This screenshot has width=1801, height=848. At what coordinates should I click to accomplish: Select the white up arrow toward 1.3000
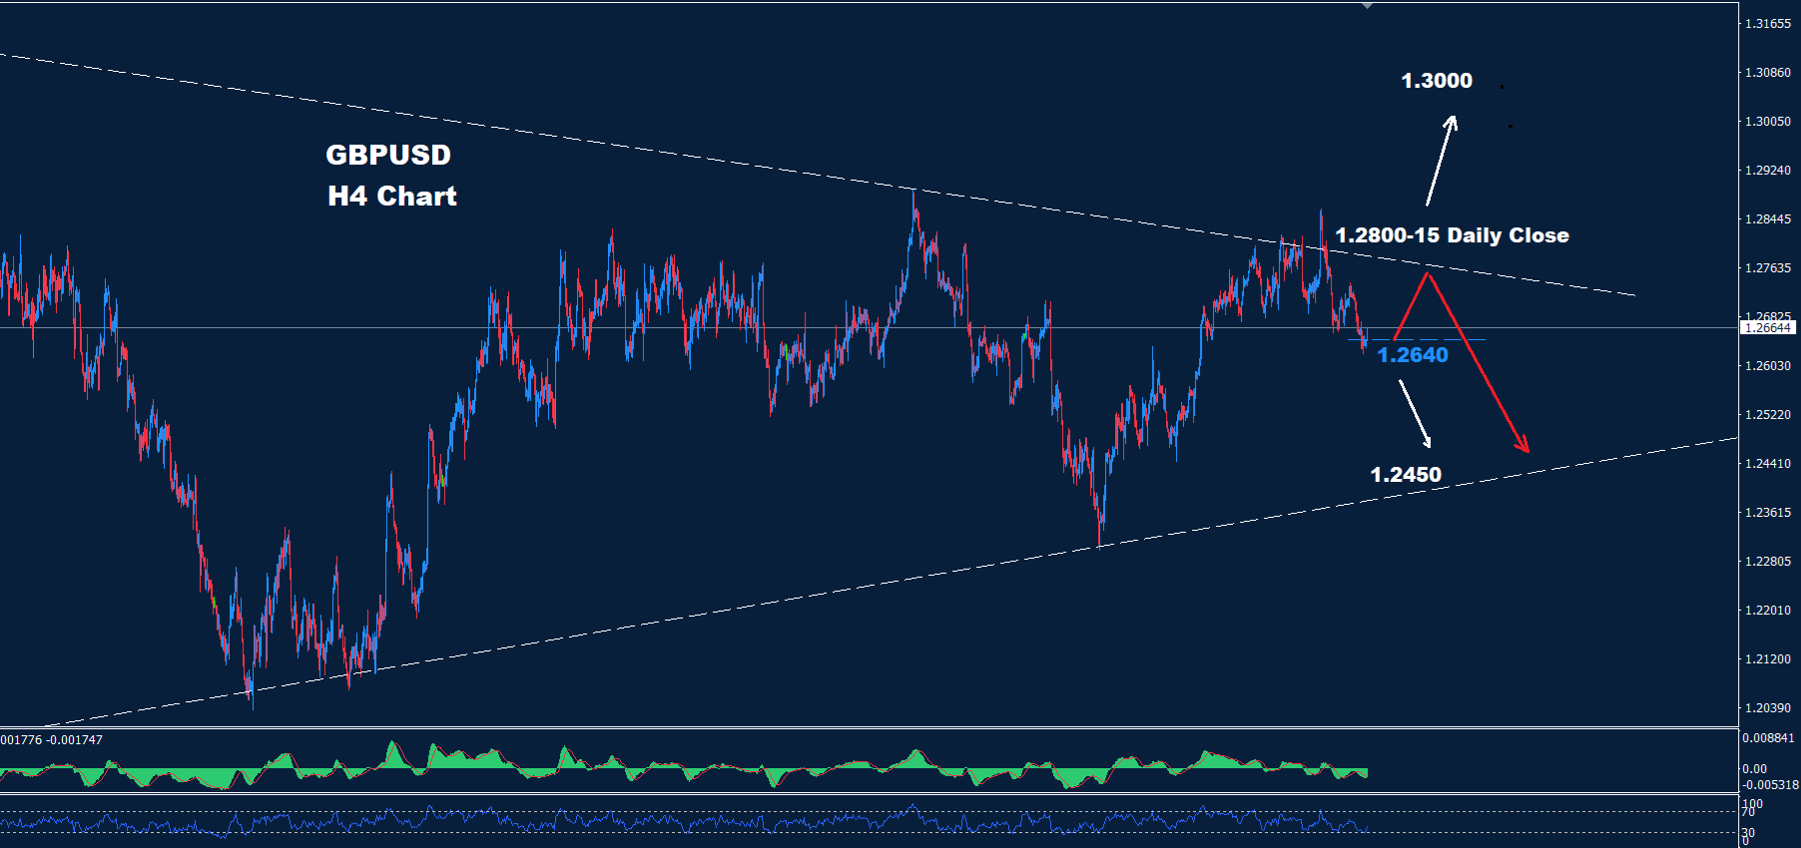point(1441,160)
